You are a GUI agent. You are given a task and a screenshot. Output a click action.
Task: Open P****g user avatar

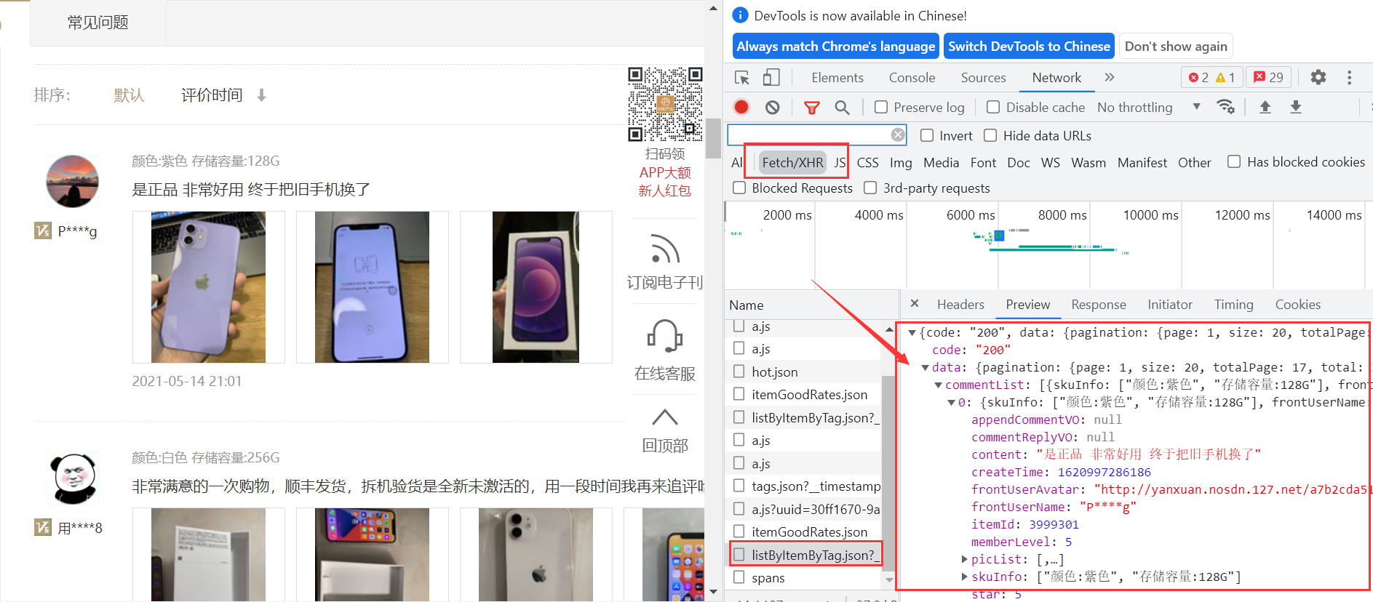coord(73,182)
